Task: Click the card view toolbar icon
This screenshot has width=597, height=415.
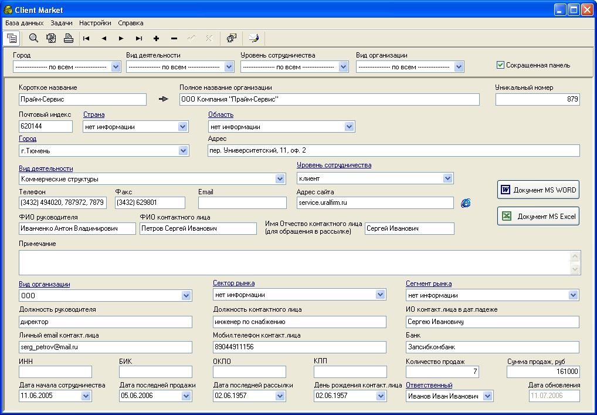Action: pyautogui.click(x=11, y=38)
